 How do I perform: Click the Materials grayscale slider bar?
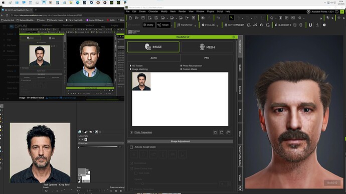(98, 147)
